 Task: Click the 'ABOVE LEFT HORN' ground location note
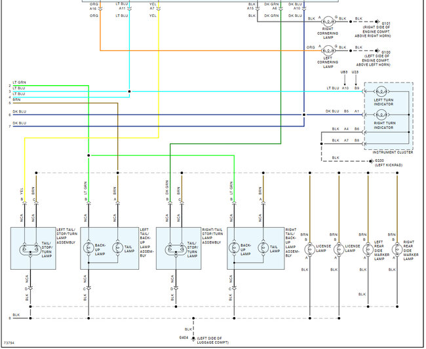click(x=373, y=65)
